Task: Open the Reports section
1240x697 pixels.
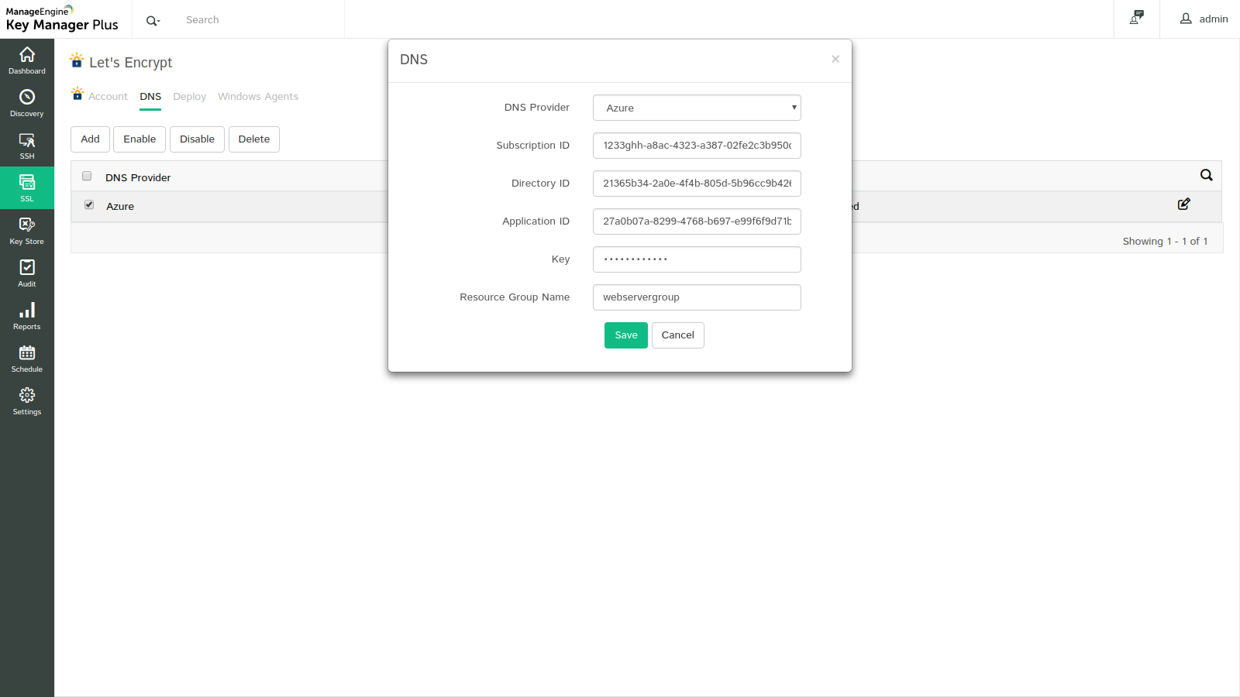Action: point(27,316)
